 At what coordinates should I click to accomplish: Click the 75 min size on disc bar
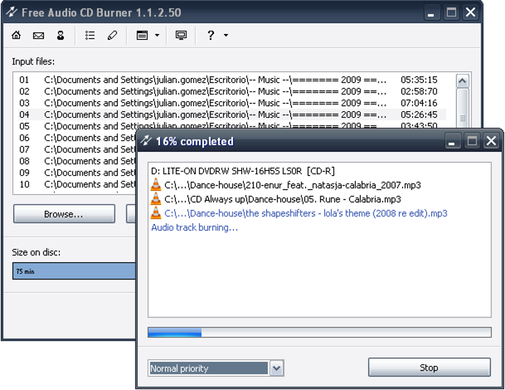(74, 271)
